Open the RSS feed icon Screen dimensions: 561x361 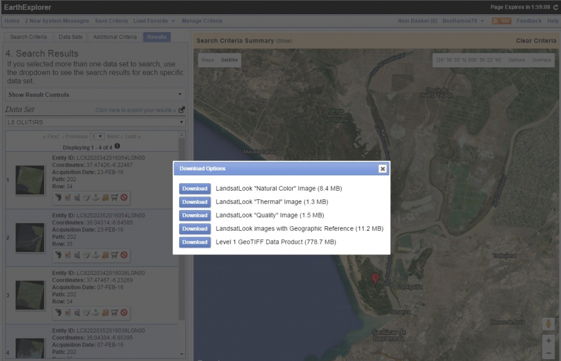(501, 21)
